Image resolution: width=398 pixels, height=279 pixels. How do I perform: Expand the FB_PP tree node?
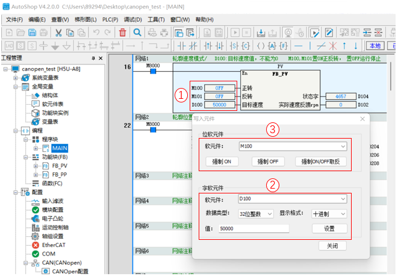pyautogui.click(x=36, y=175)
